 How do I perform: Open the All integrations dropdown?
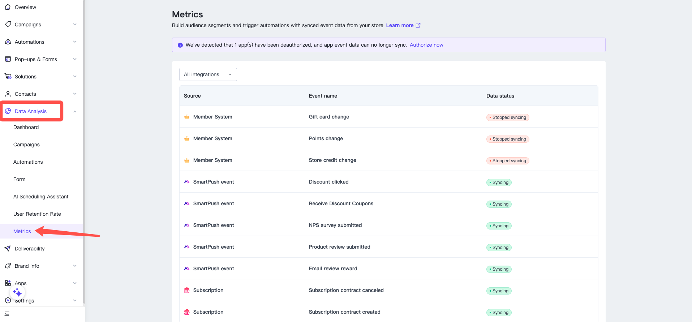click(x=208, y=74)
